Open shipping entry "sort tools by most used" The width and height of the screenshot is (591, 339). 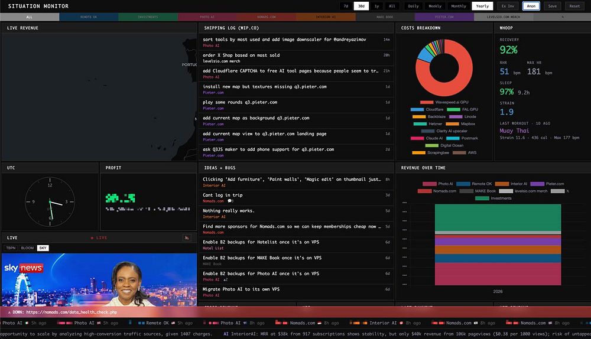[296, 42]
